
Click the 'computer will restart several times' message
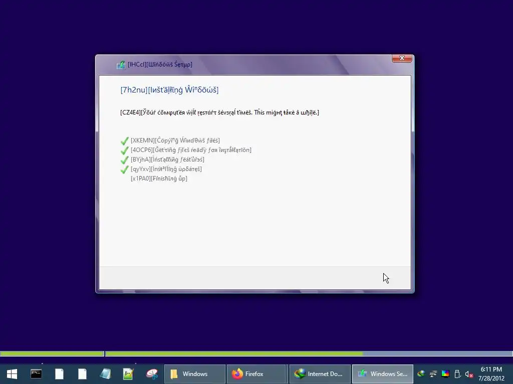219,112
